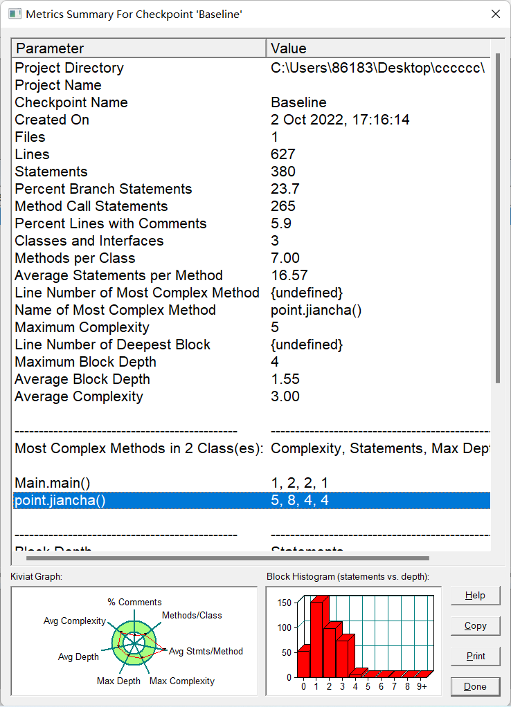Viewport: 511px width, 707px height.
Task: Click the % Comments axis label
Action: click(134, 602)
